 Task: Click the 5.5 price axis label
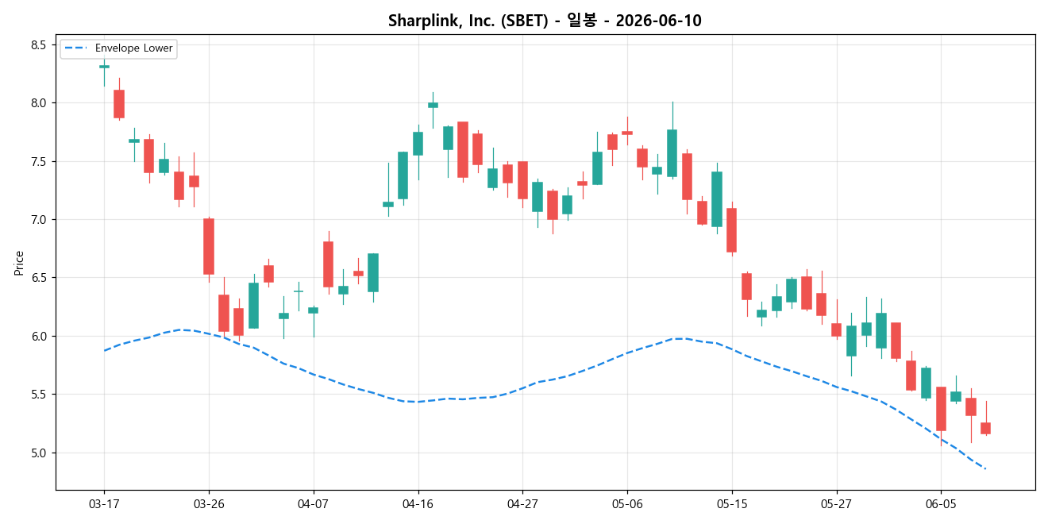40,395
